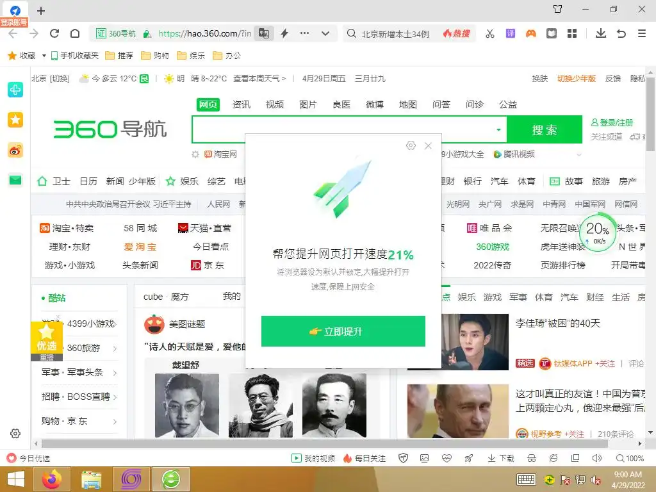Expand the 360旅游 row chevron

[115, 348]
